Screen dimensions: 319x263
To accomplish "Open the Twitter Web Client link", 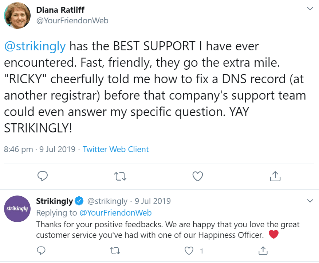I will pos(115,149).
